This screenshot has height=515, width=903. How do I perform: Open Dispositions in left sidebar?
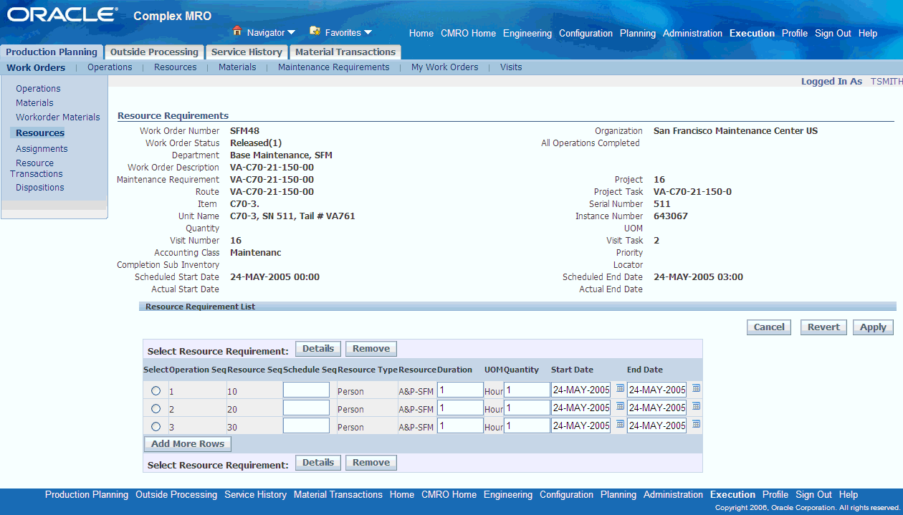[x=40, y=188]
